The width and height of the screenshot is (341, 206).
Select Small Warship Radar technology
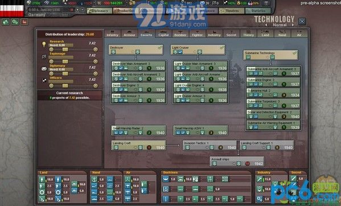138,130
